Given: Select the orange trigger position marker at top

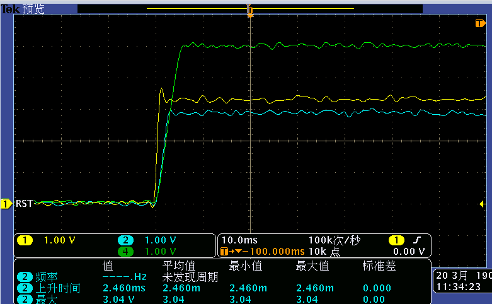Looking at the screenshot, I should point(249,11).
